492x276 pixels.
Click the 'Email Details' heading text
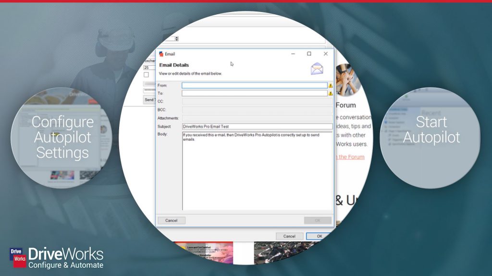tap(174, 65)
